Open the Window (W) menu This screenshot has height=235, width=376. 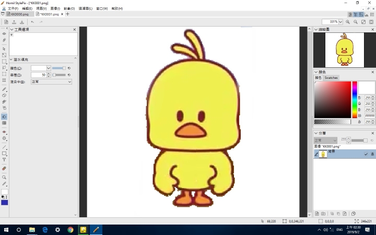(x=102, y=8)
